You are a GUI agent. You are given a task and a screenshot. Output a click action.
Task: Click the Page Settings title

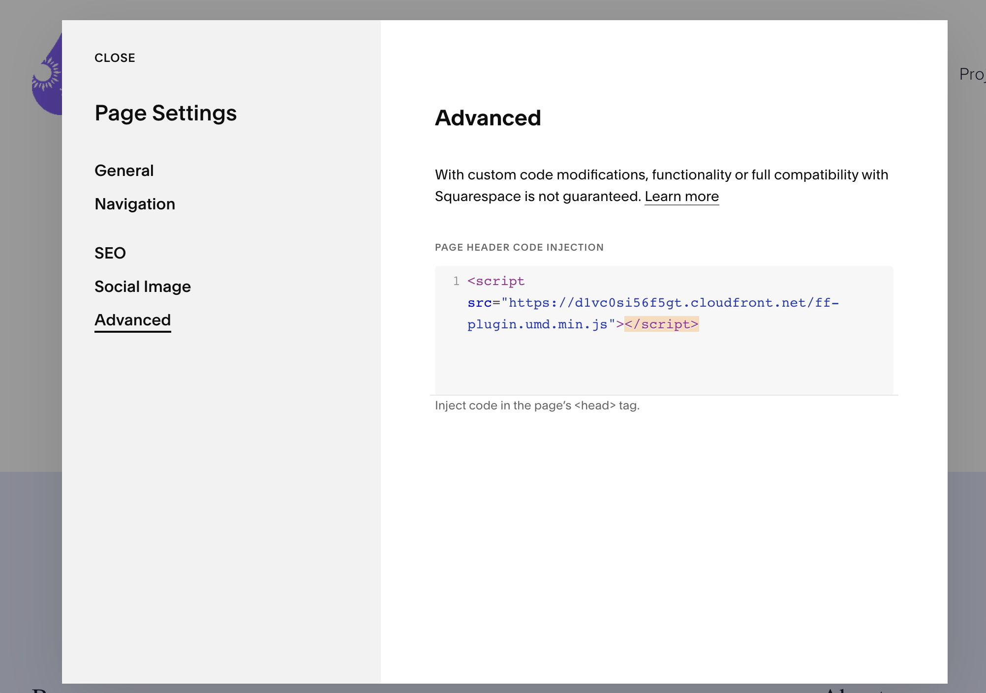165,113
